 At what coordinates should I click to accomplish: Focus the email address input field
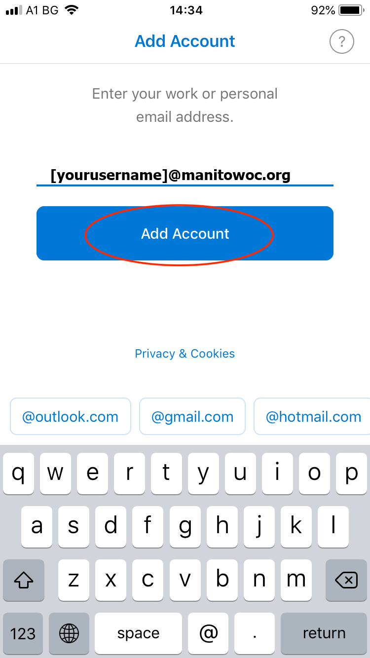pos(185,175)
